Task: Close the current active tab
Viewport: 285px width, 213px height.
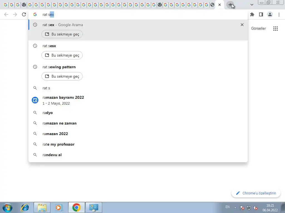Action: click(220, 5)
